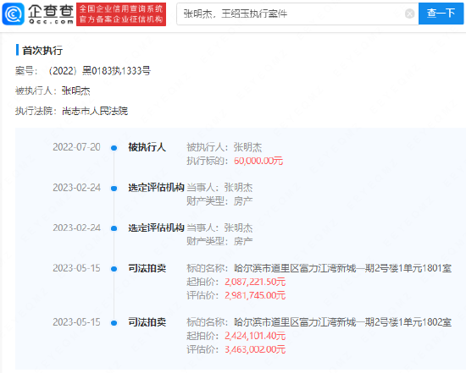Click the 查一下 search button

[441, 14]
